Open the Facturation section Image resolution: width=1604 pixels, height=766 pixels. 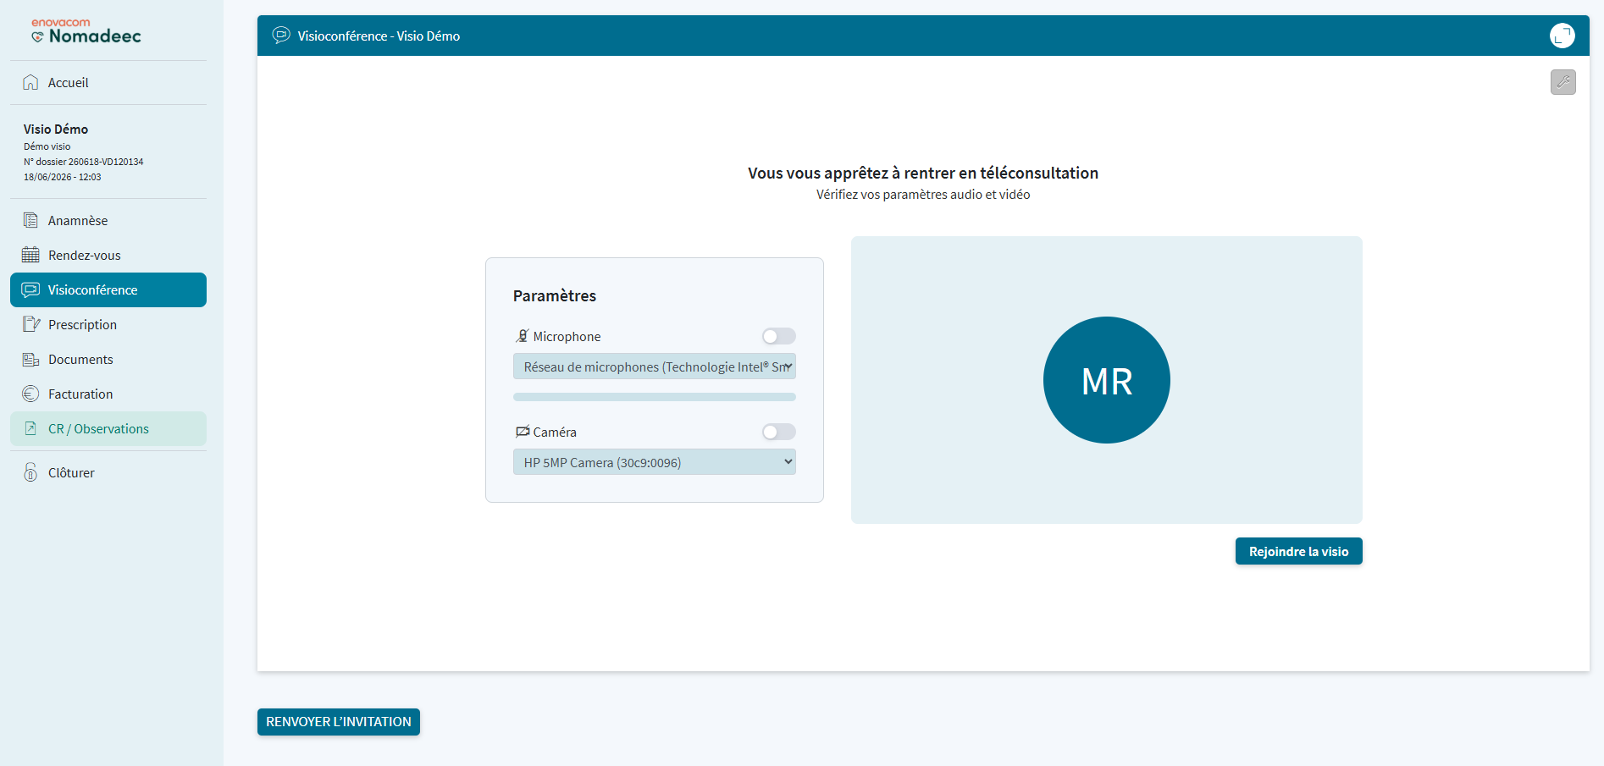pos(108,394)
